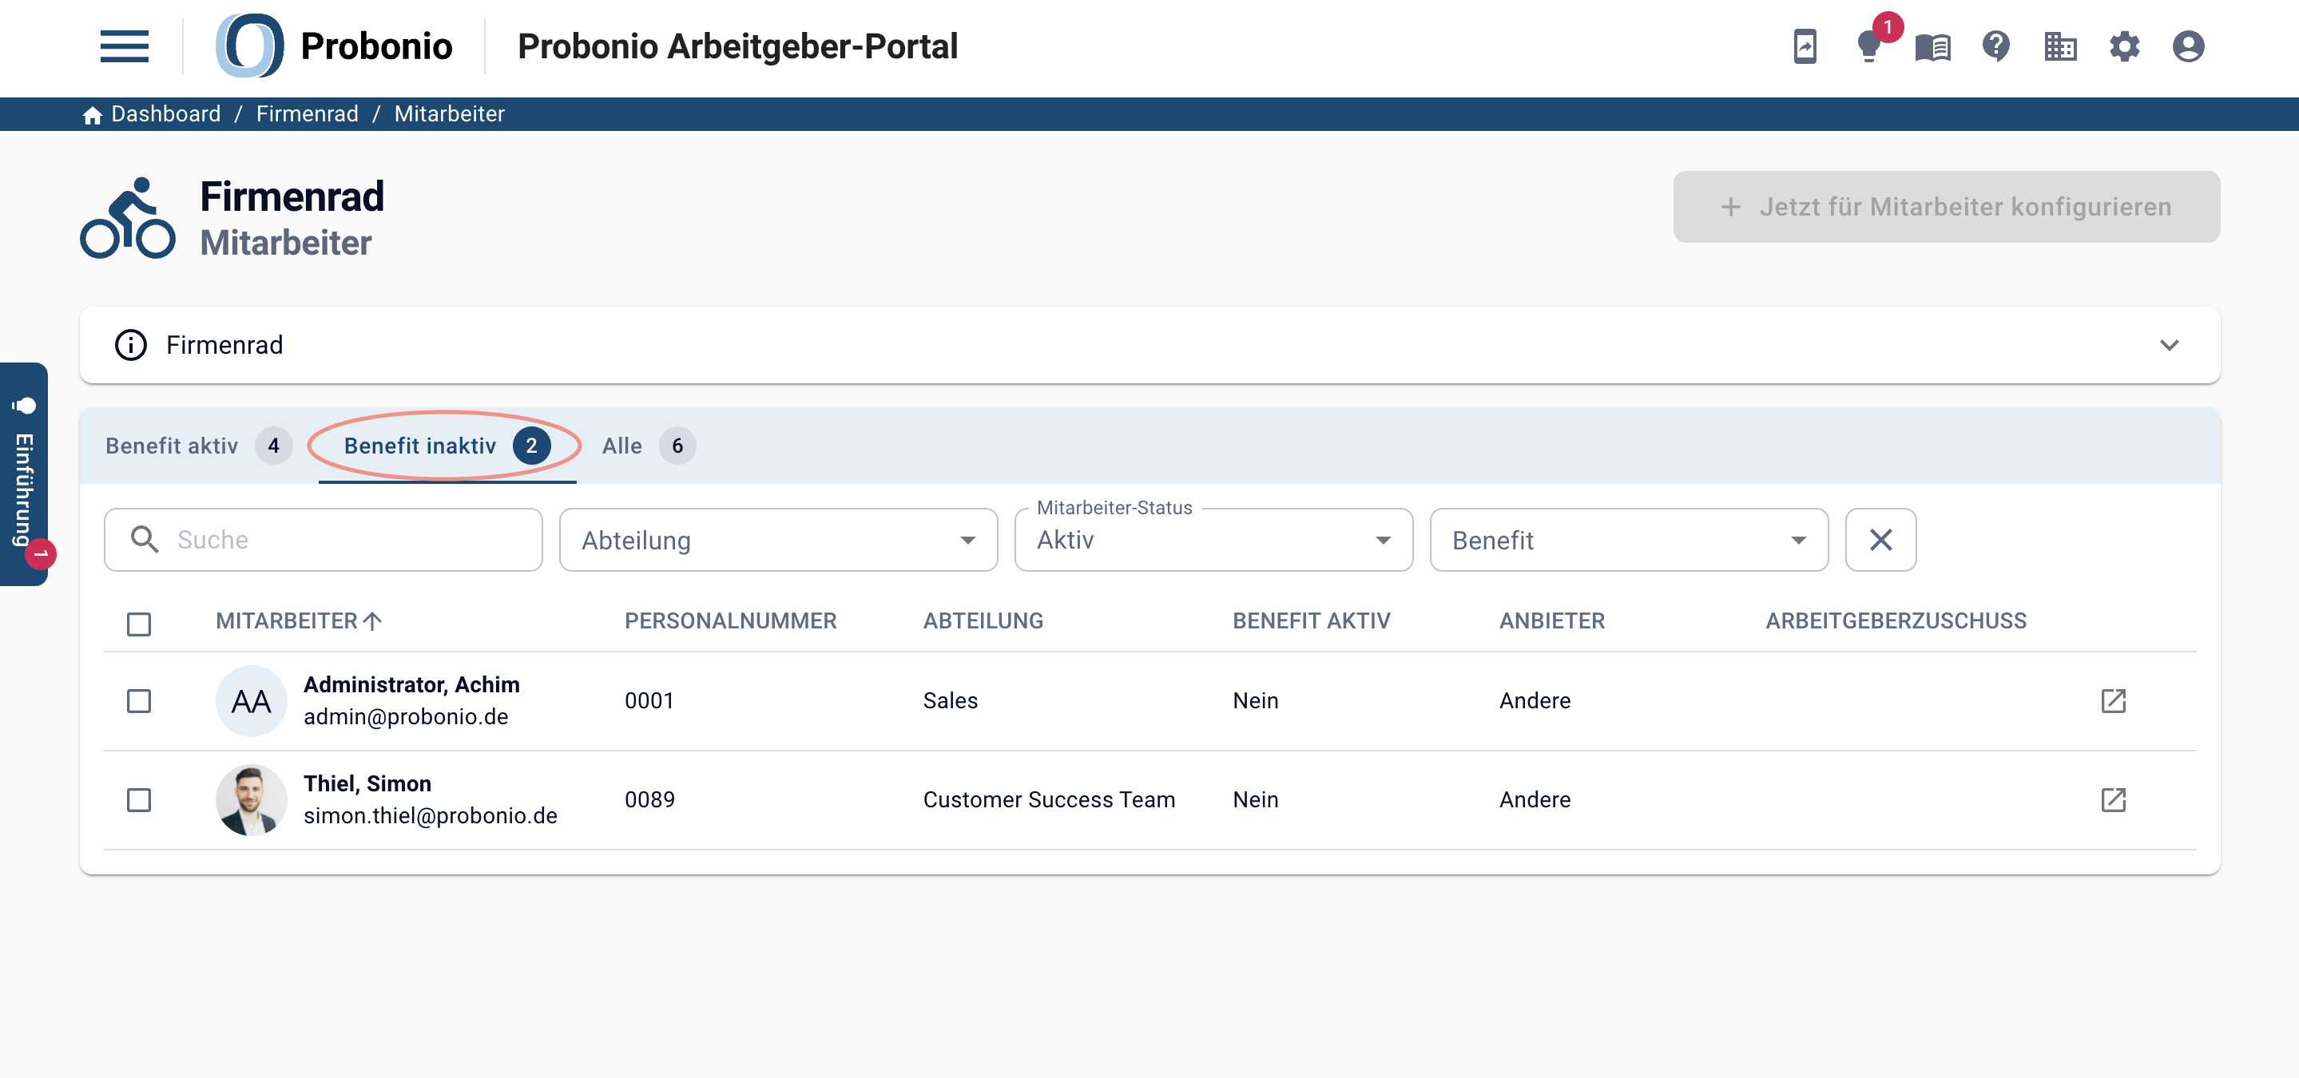Open the help question mark icon
Image resolution: width=2299 pixels, height=1078 pixels.
point(1995,46)
